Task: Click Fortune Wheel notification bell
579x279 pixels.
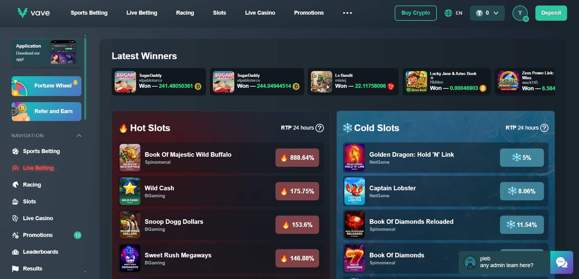Action: pos(75,82)
